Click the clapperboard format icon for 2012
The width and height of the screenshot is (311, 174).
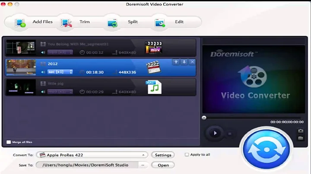pyautogui.click(x=153, y=67)
